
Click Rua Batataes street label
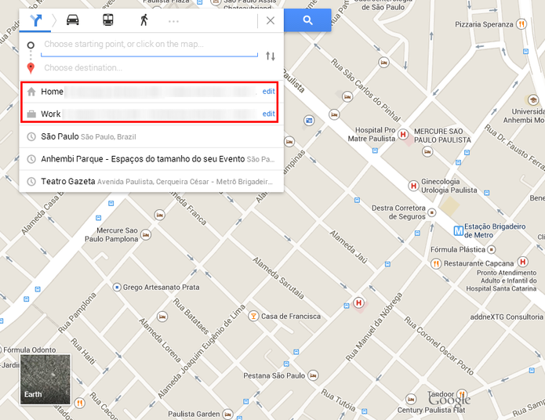pyautogui.click(x=191, y=316)
